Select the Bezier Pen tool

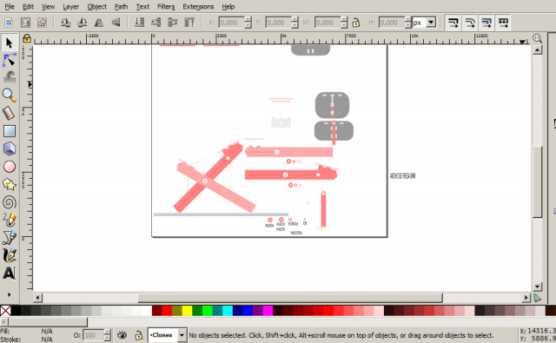pyautogui.click(x=10, y=238)
